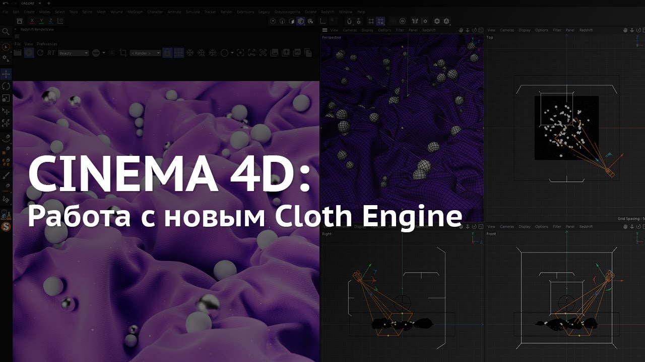Toggle the Y axis lock

click(x=42, y=21)
